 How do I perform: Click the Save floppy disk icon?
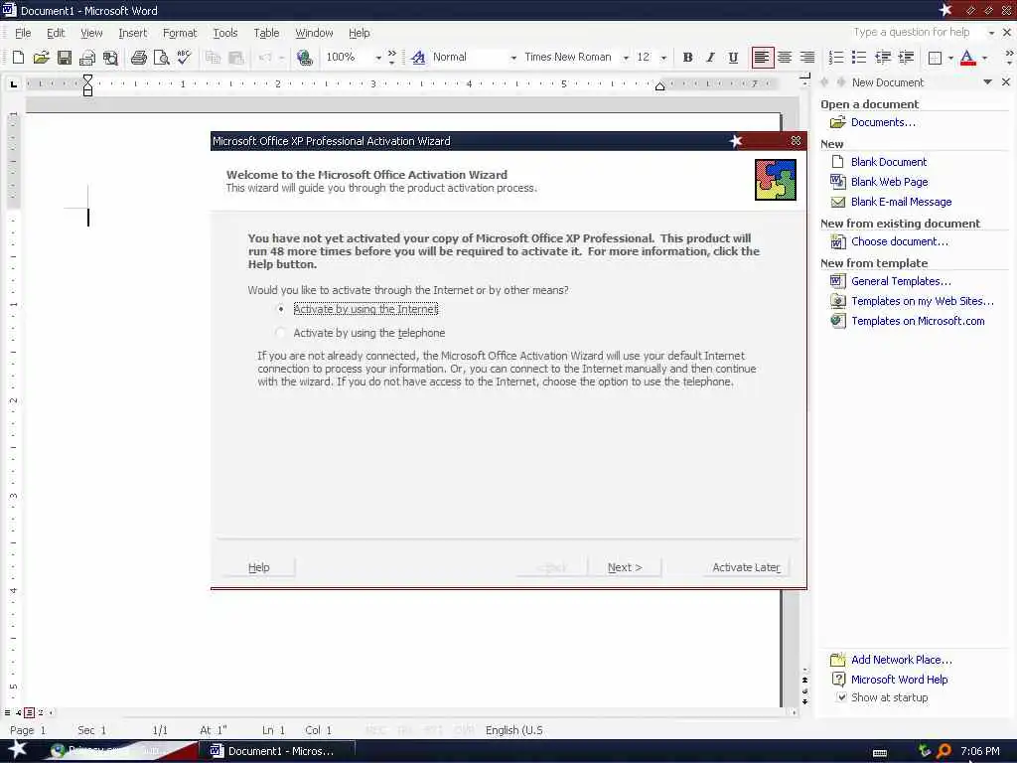[x=65, y=57]
